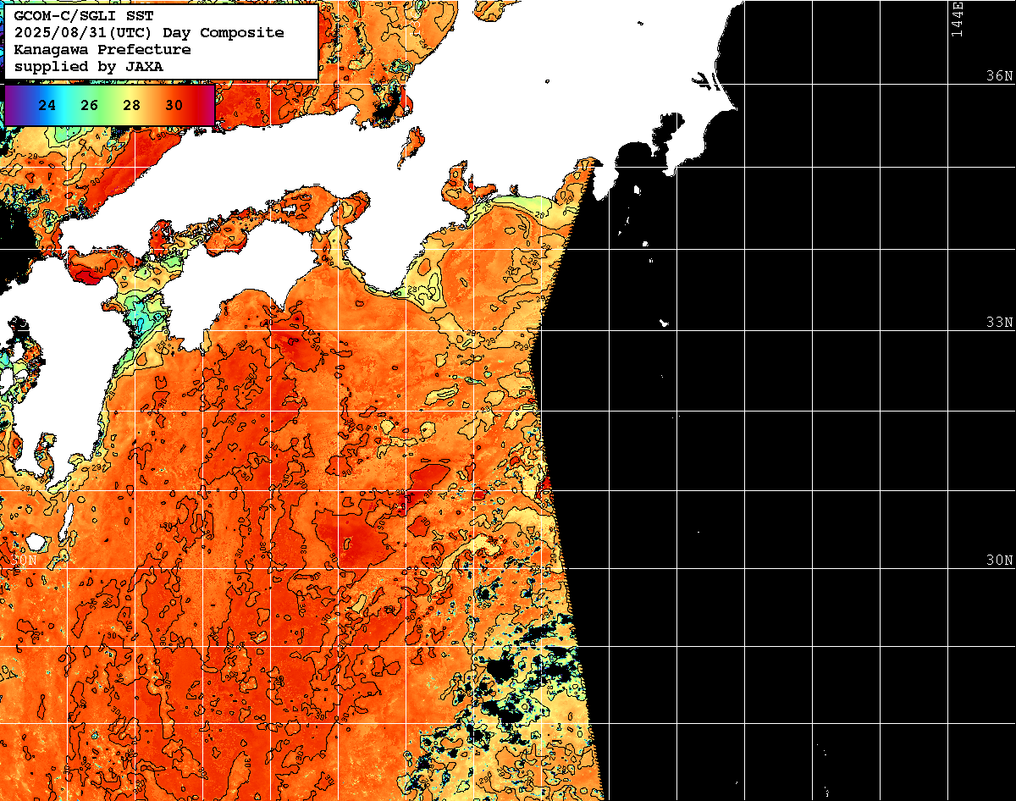Click the '30N' label on left edge

pos(24,561)
